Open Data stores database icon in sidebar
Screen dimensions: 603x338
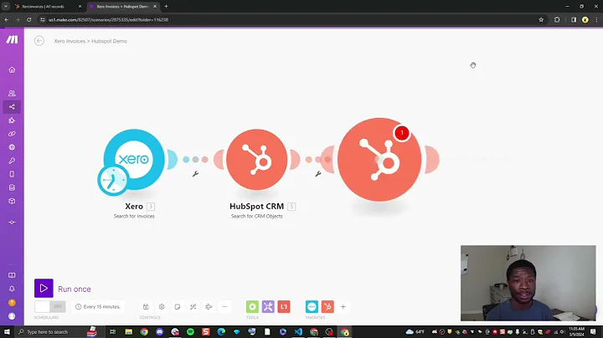(x=12, y=187)
